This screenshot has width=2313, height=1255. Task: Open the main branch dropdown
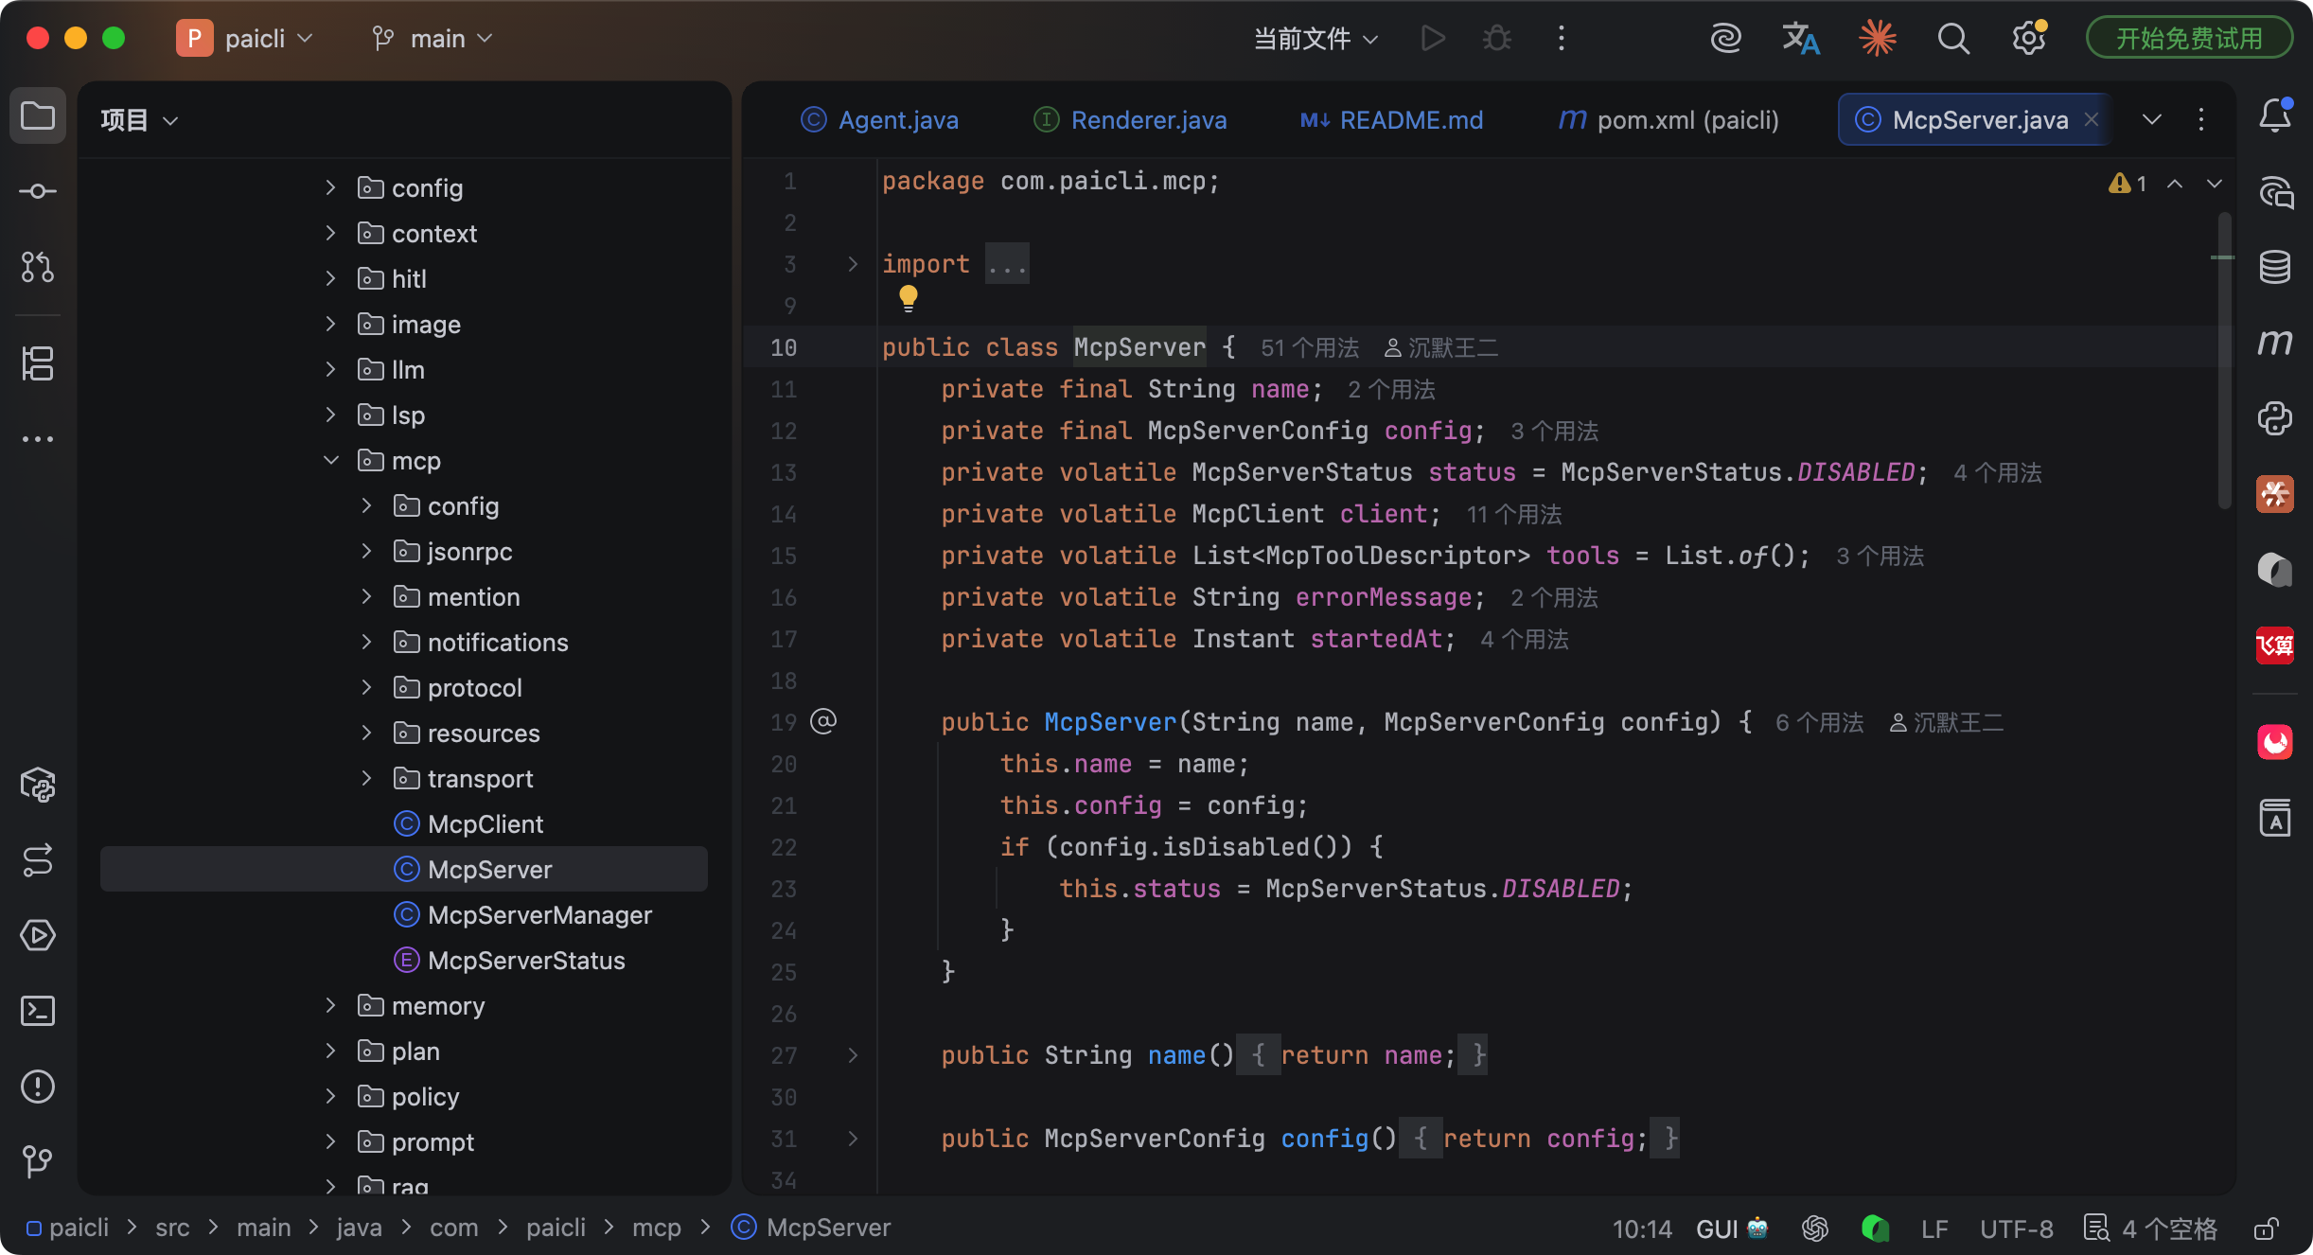click(433, 39)
